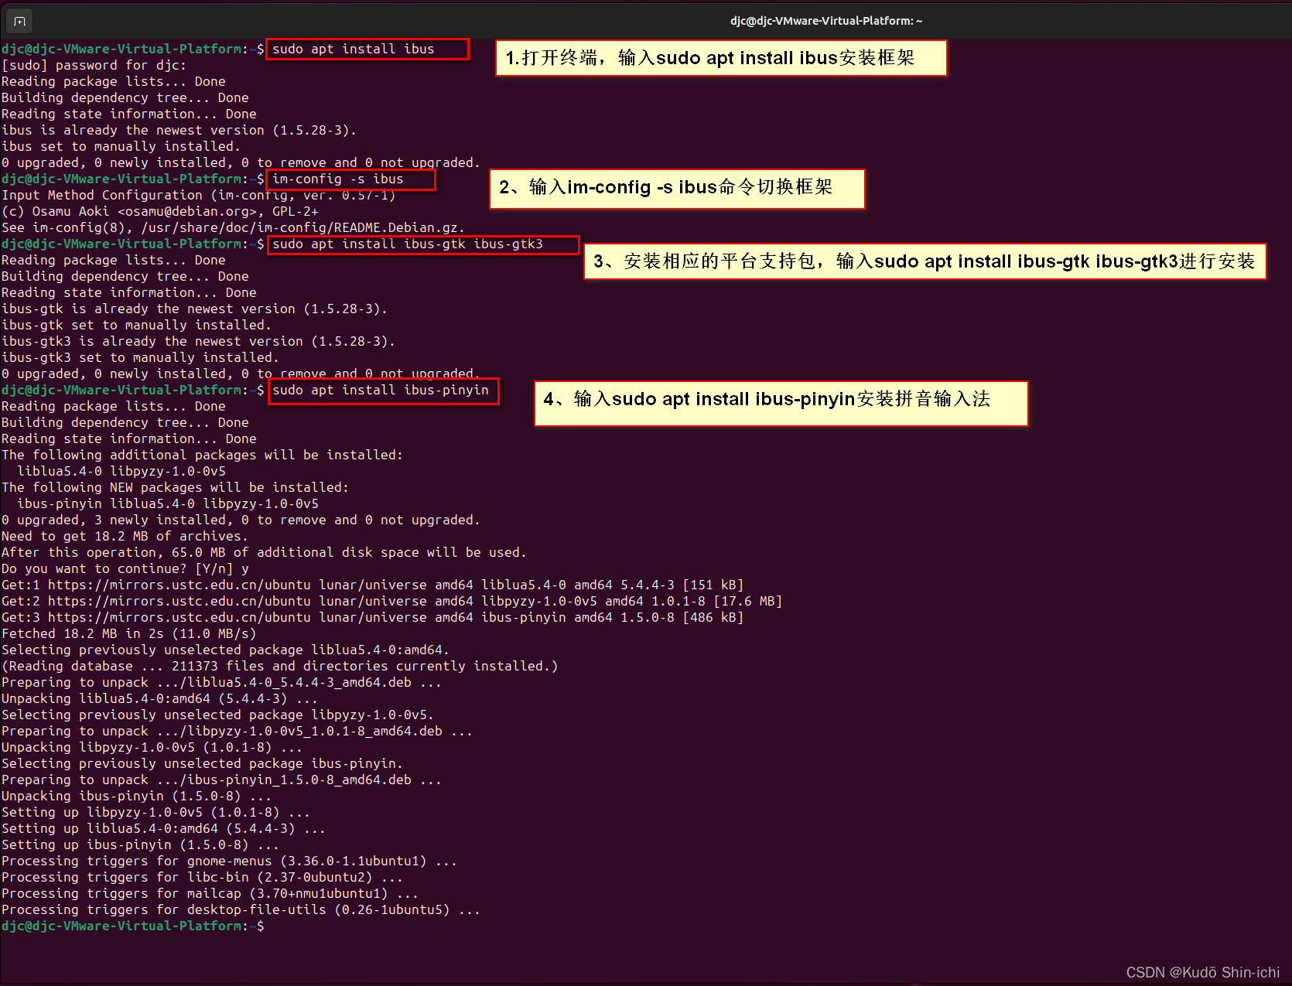The height and width of the screenshot is (986, 1292).
Task: Click 'Preparing to unpack .../ibus-pinyin_1.5.0-8_amd64.deb' line
Action: tap(221, 780)
